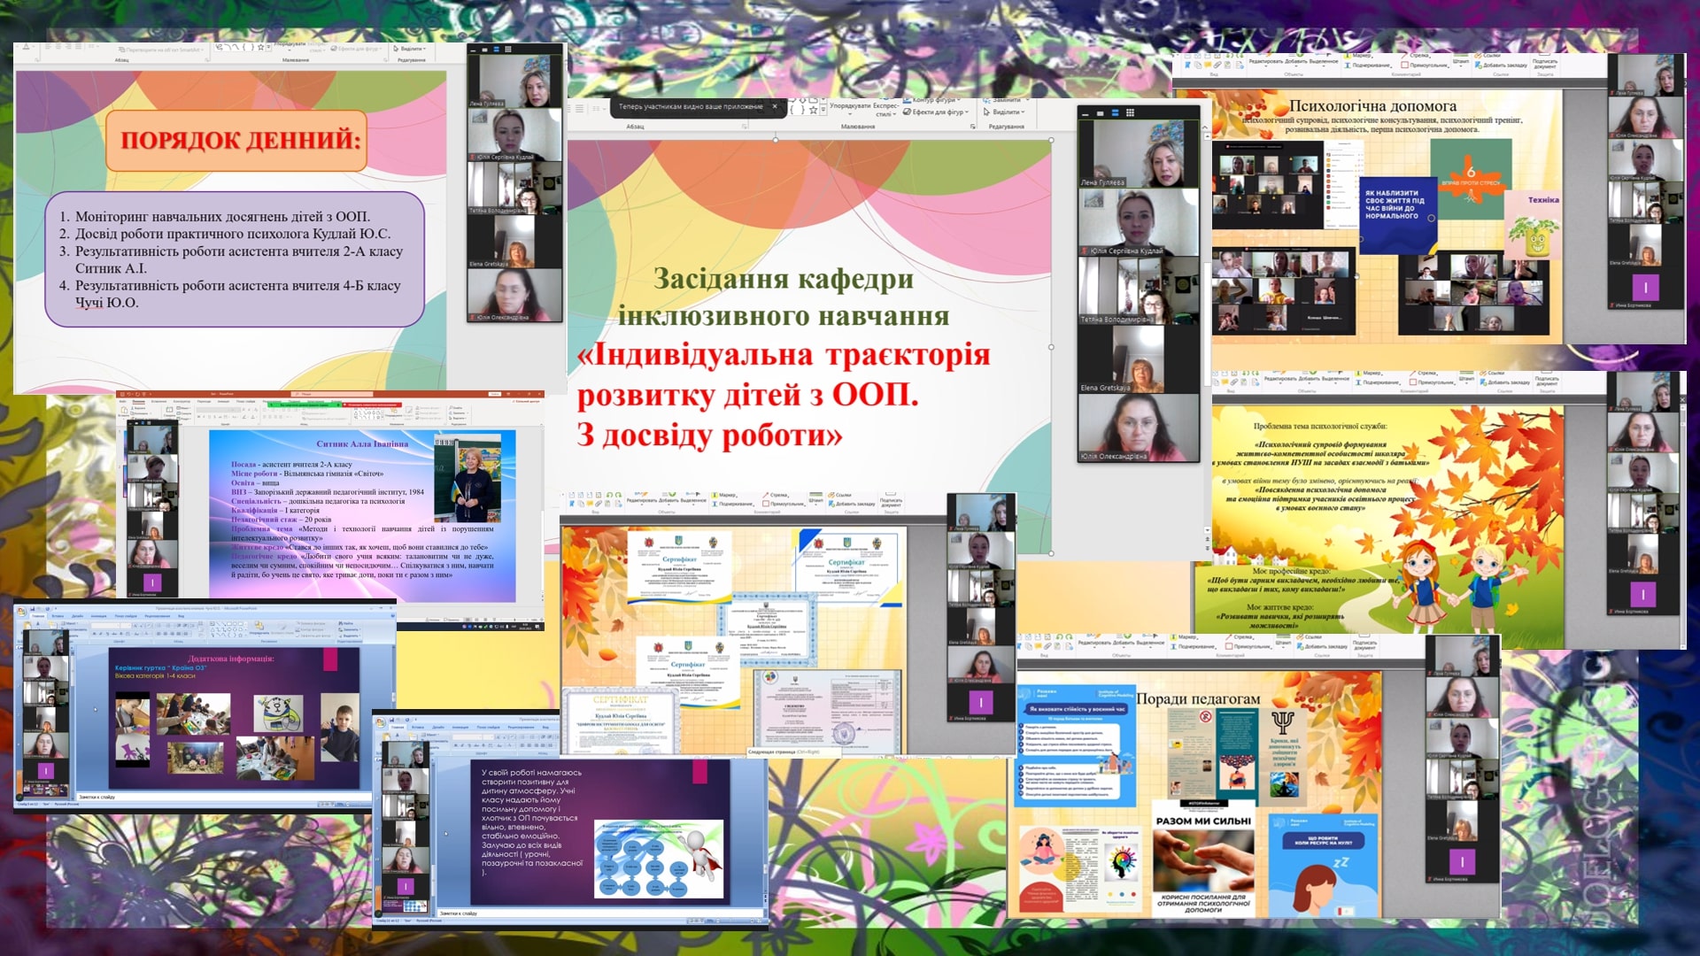Select Маркер tool in the certificates window
Viewport: 1700px width, 956px height.
tap(724, 495)
